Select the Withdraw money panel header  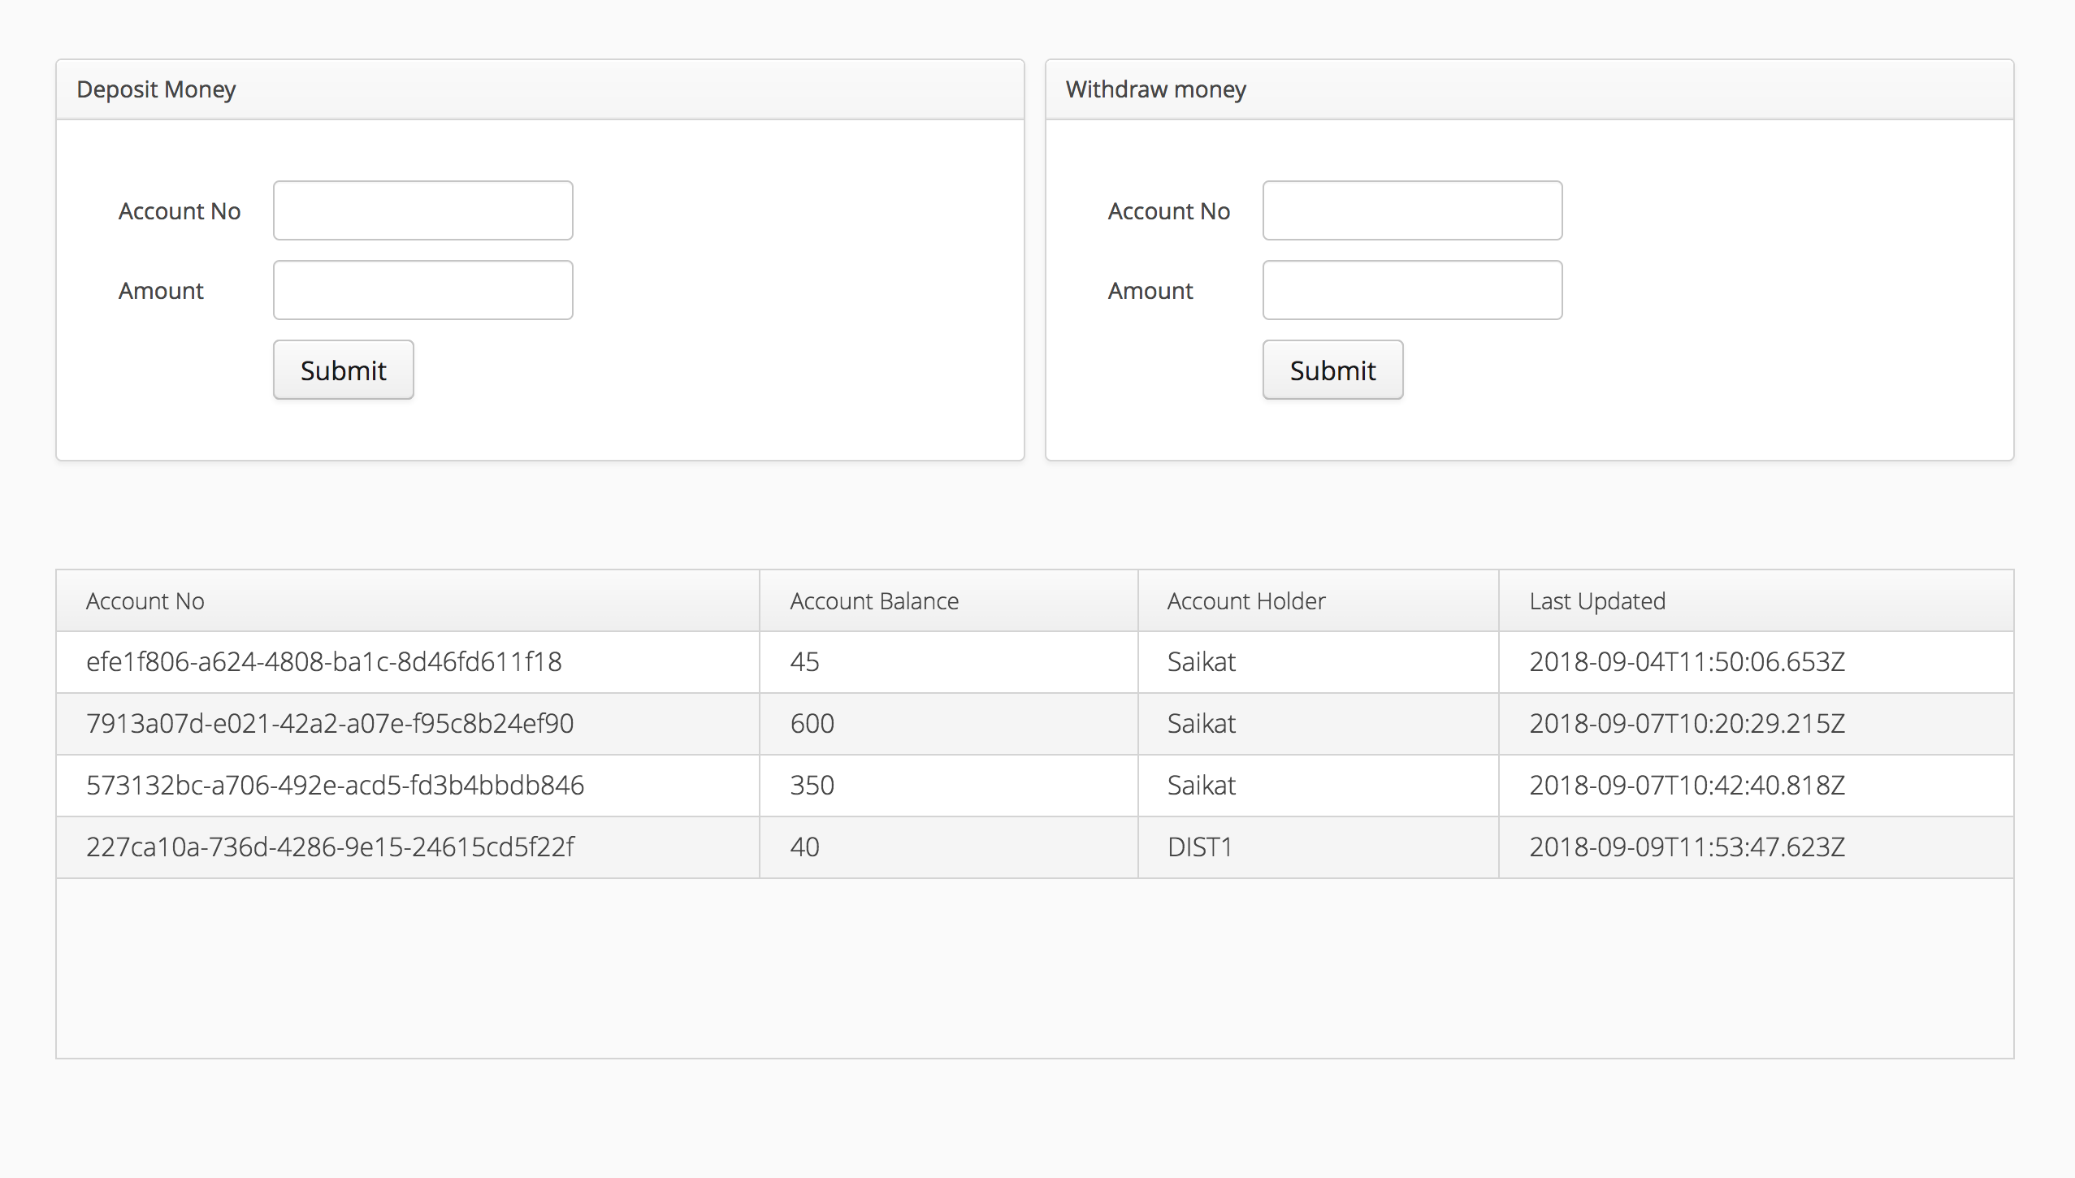point(1155,89)
